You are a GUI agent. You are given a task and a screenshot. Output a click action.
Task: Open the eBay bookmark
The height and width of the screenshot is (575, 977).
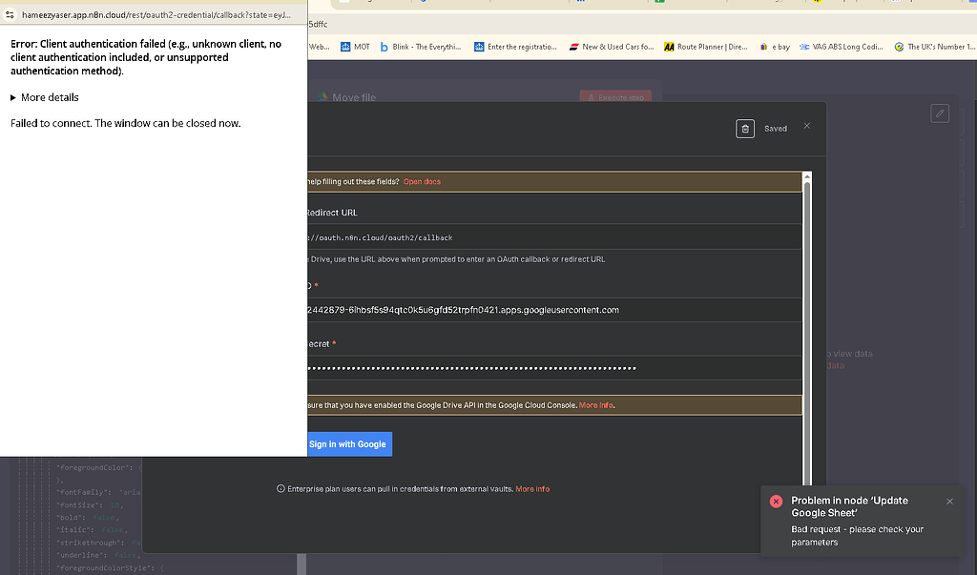(780, 45)
